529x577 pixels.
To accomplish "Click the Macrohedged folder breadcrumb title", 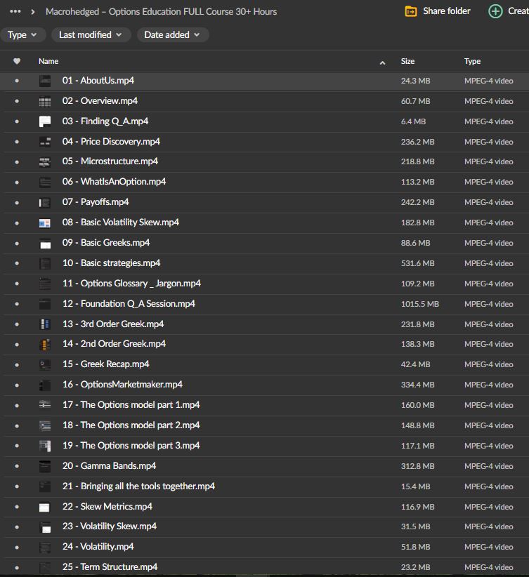I will (x=161, y=12).
